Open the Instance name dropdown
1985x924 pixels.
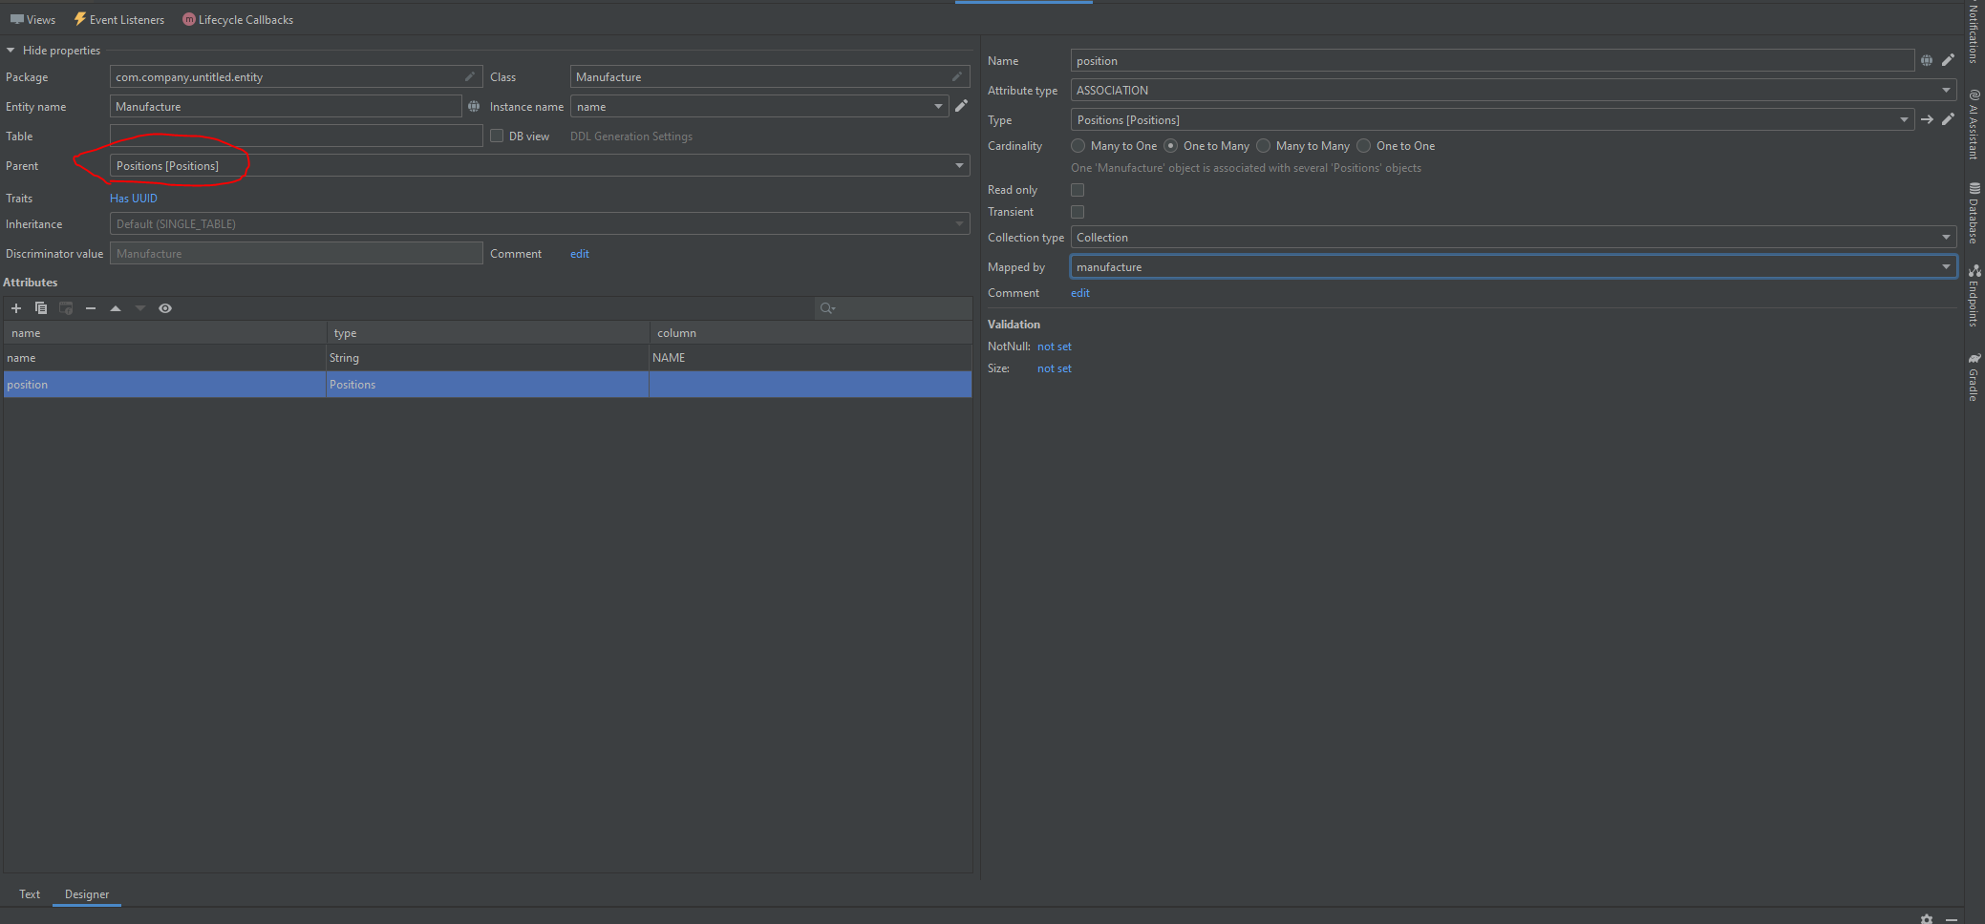939,106
